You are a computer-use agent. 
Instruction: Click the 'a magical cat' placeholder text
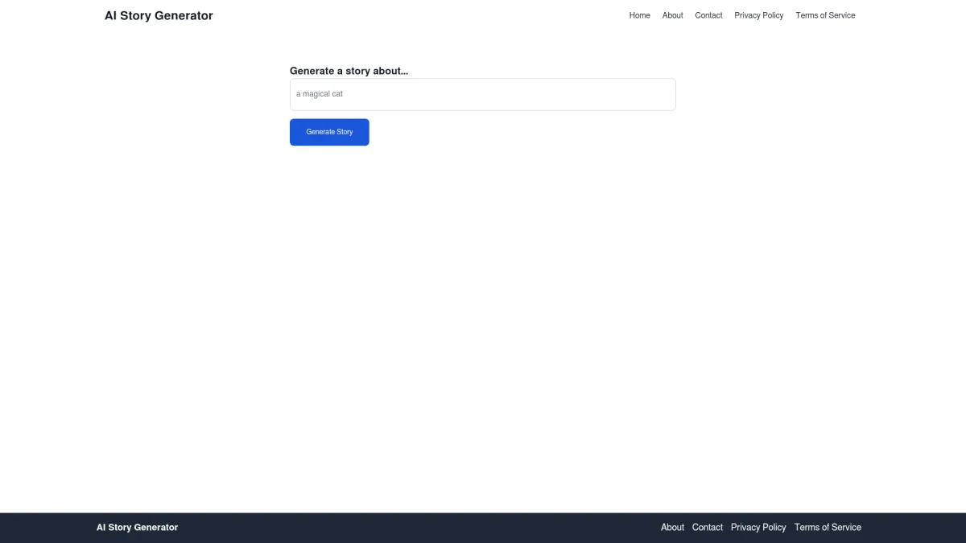[320, 94]
